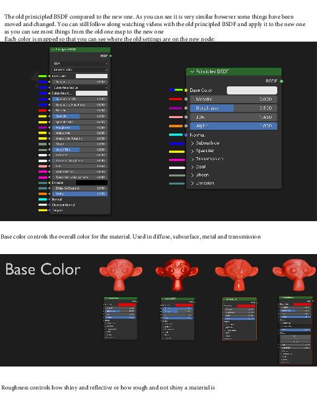Collapse the new Principled BSDF node header arrow
Viewport: 317px width, 410px height.
click(192, 71)
